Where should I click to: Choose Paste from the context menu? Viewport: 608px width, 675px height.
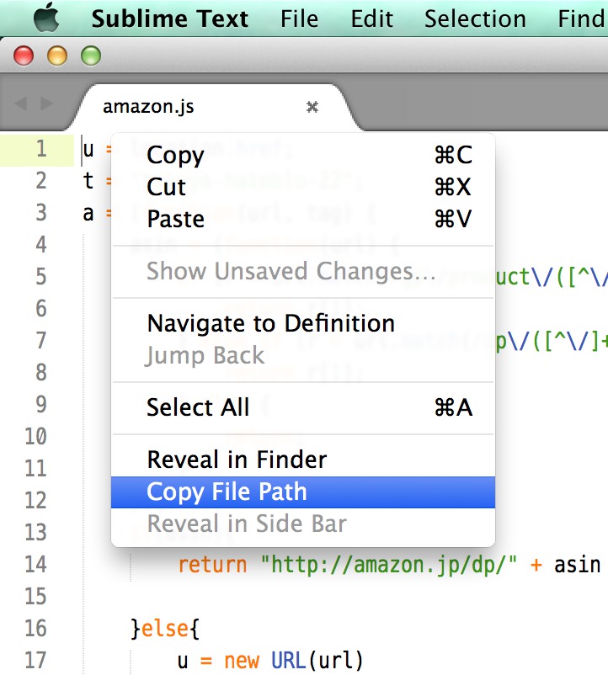(303, 219)
